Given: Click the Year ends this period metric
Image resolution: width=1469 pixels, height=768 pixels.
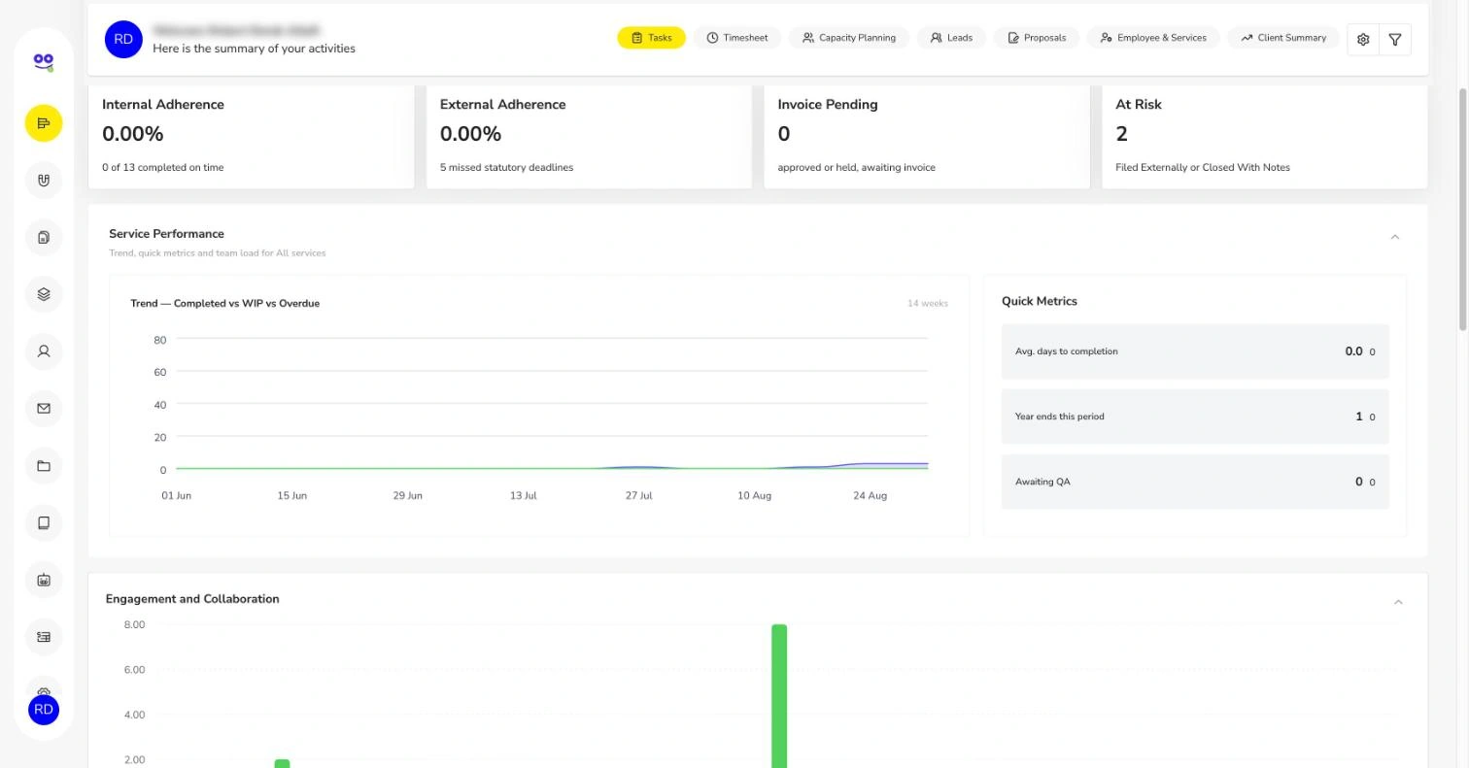Looking at the screenshot, I should (1195, 417).
